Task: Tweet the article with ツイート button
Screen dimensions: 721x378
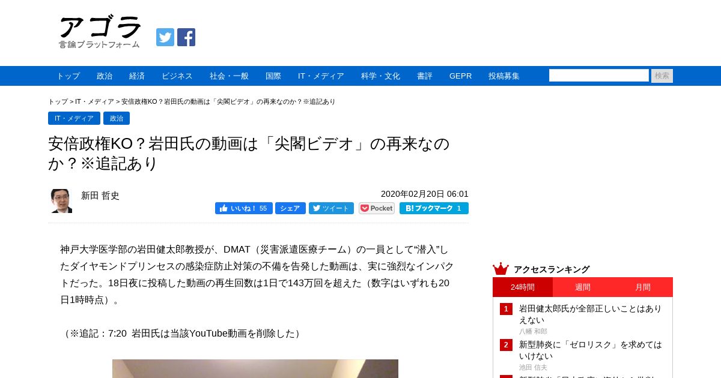Action: [x=331, y=208]
